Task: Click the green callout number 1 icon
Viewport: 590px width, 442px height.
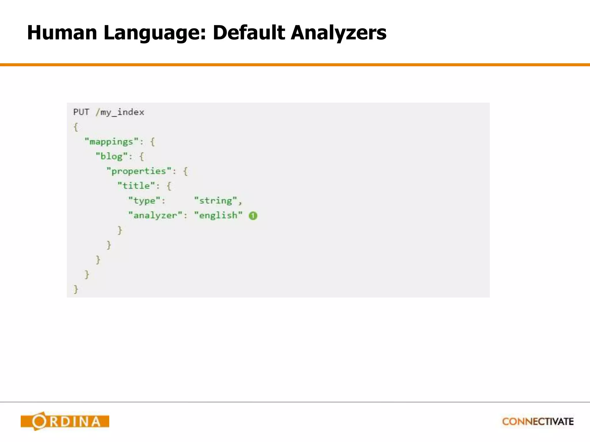Action: 253,216
